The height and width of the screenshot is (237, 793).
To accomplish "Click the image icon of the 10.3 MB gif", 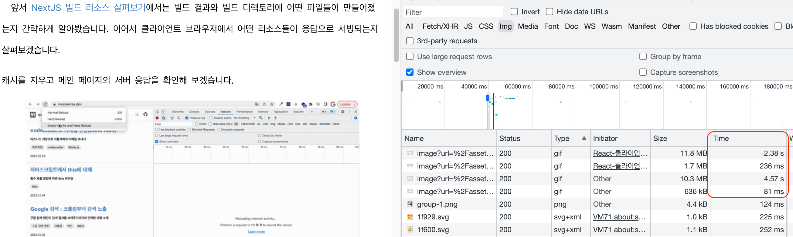I will point(410,178).
